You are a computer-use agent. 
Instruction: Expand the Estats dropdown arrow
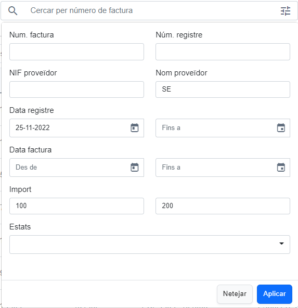(281, 243)
